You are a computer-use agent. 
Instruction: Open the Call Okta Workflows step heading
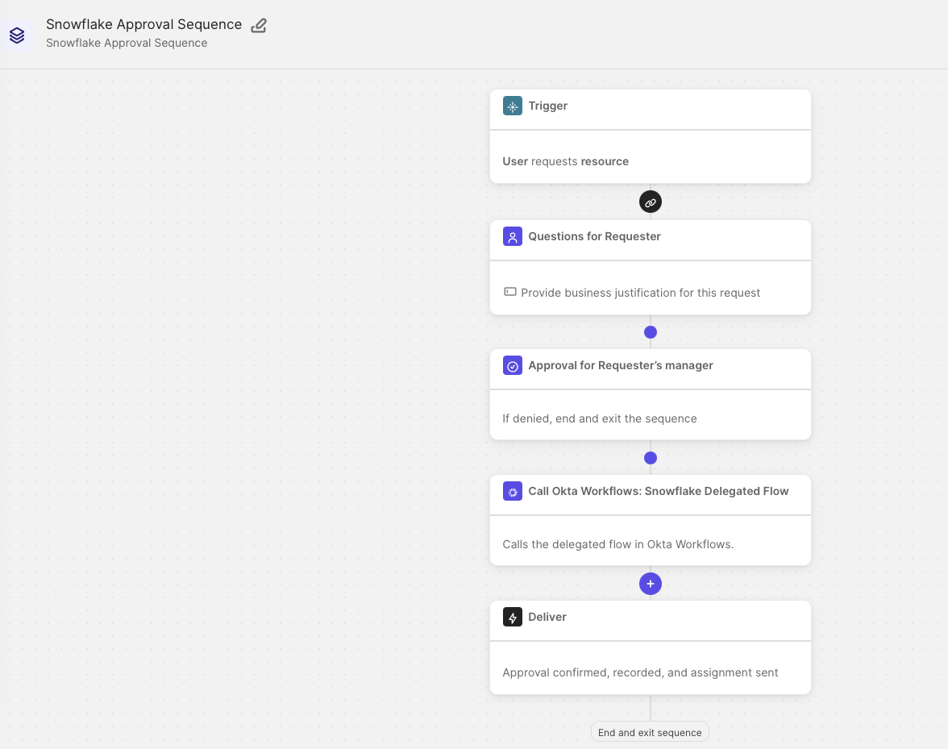(x=658, y=491)
